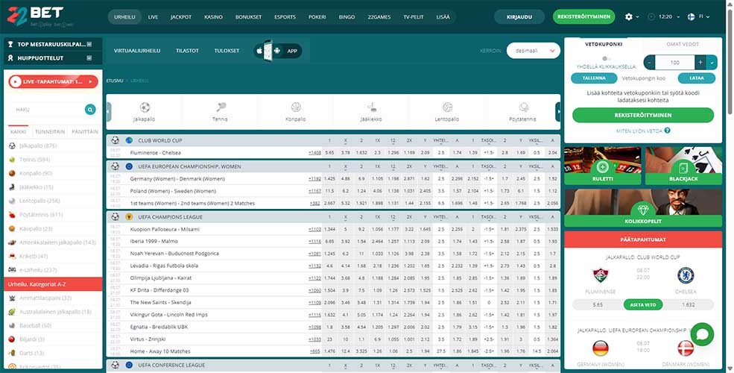Open the Tulokset link
This screenshot has height=373, width=734.
pyautogui.click(x=227, y=51)
